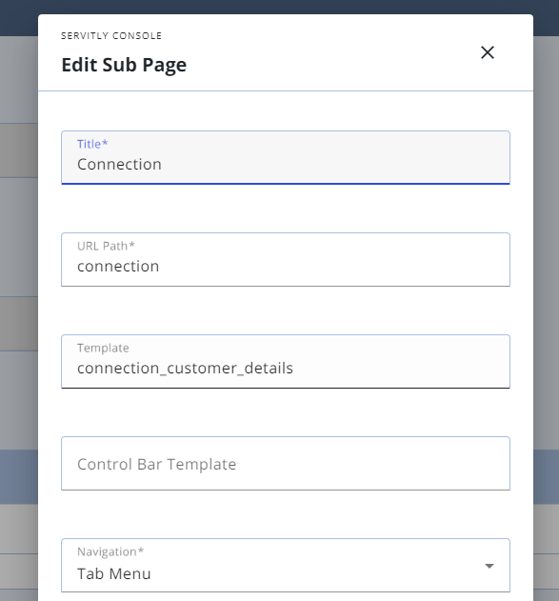This screenshot has height=601, width=559.
Task: Click the "URL Path*" field label
Action: 106,246
